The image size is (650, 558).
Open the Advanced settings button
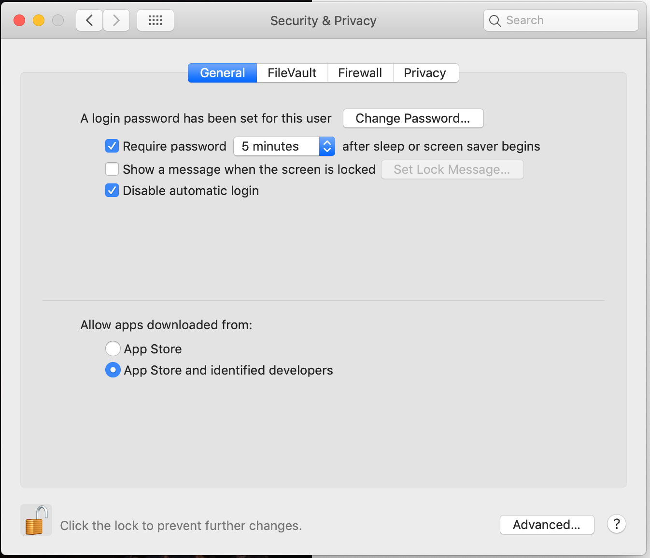[x=547, y=525]
